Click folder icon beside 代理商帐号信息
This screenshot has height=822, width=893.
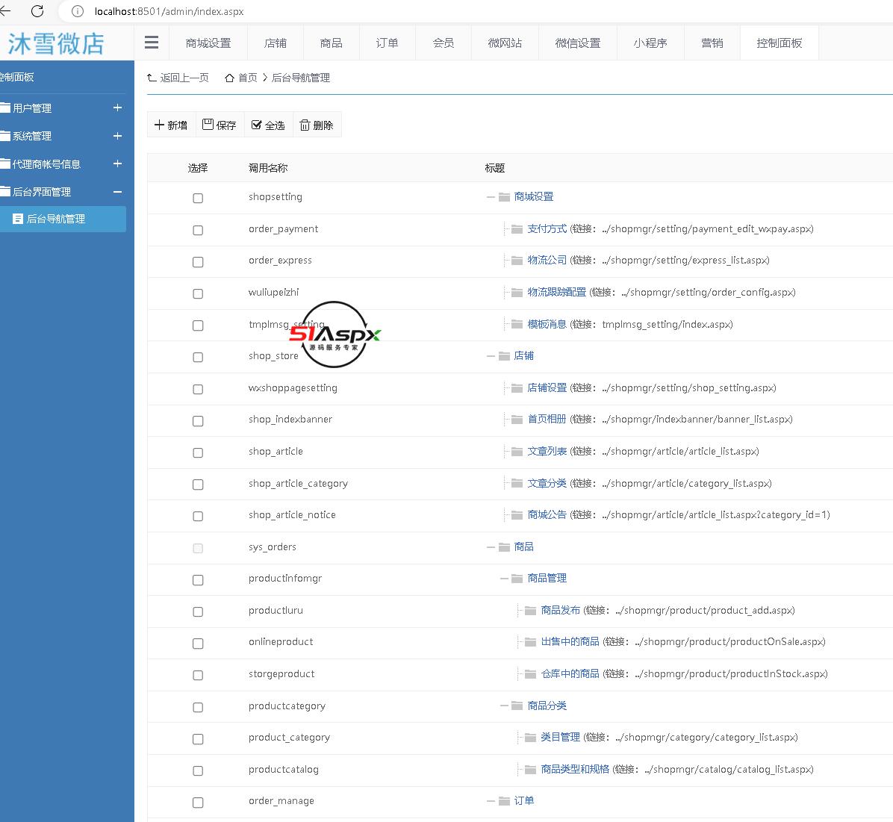point(5,164)
